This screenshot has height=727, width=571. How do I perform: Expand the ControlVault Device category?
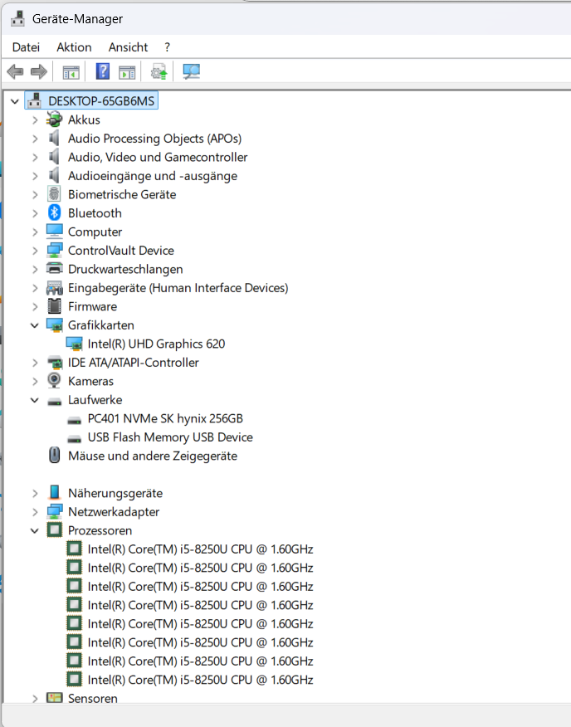(x=35, y=251)
